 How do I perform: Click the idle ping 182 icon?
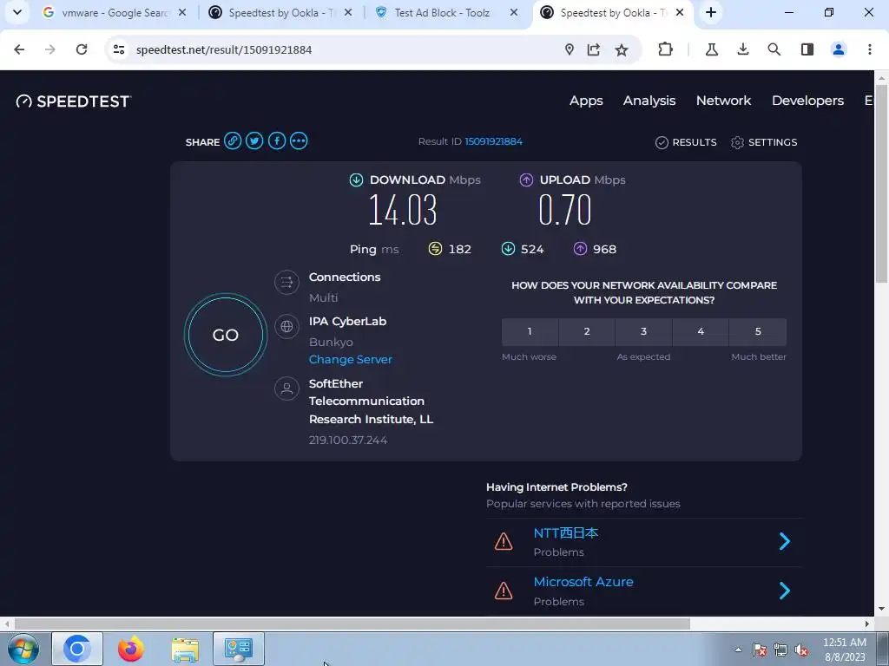pyautogui.click(x=435, y=249)
